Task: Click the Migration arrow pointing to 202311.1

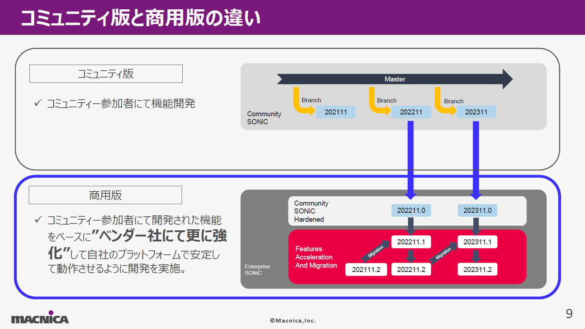Action: [443, 253]
